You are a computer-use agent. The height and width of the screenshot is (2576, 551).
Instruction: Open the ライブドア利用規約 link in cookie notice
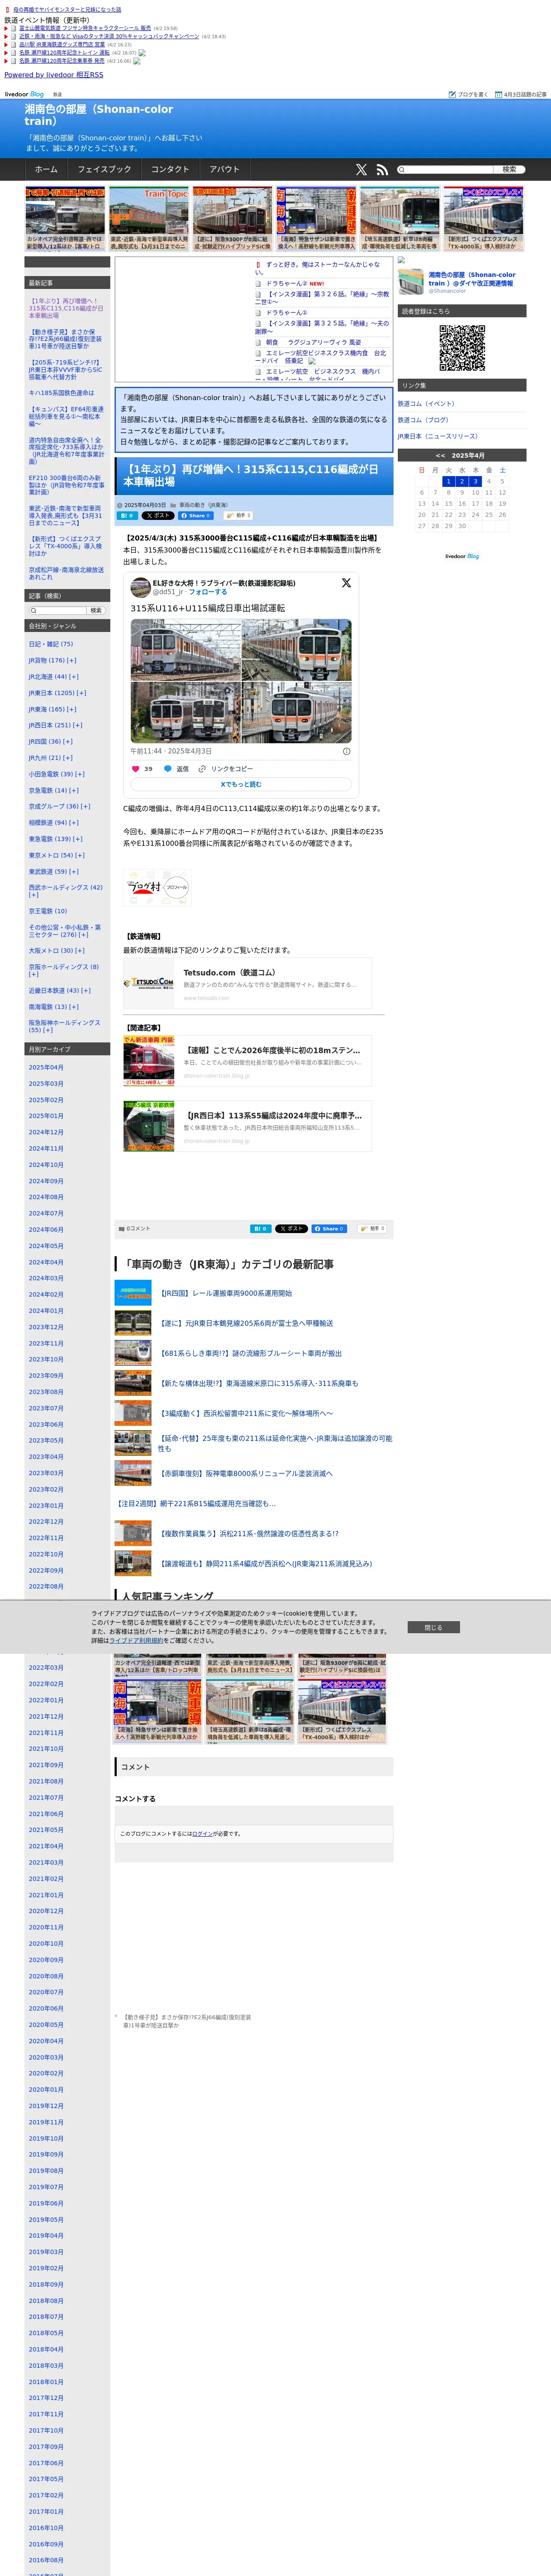[x=136, y=1641]
